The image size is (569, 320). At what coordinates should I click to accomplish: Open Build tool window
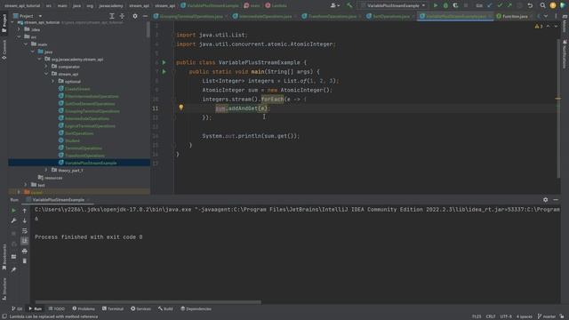click(x=165, y=308)
